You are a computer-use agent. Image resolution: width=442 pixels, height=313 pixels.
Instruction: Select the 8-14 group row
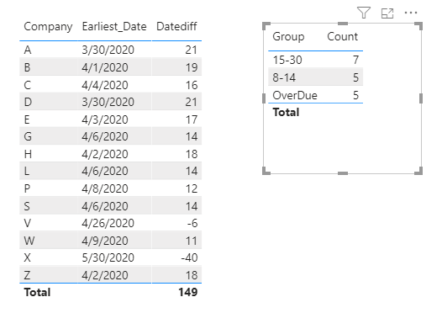pos(315,77)
